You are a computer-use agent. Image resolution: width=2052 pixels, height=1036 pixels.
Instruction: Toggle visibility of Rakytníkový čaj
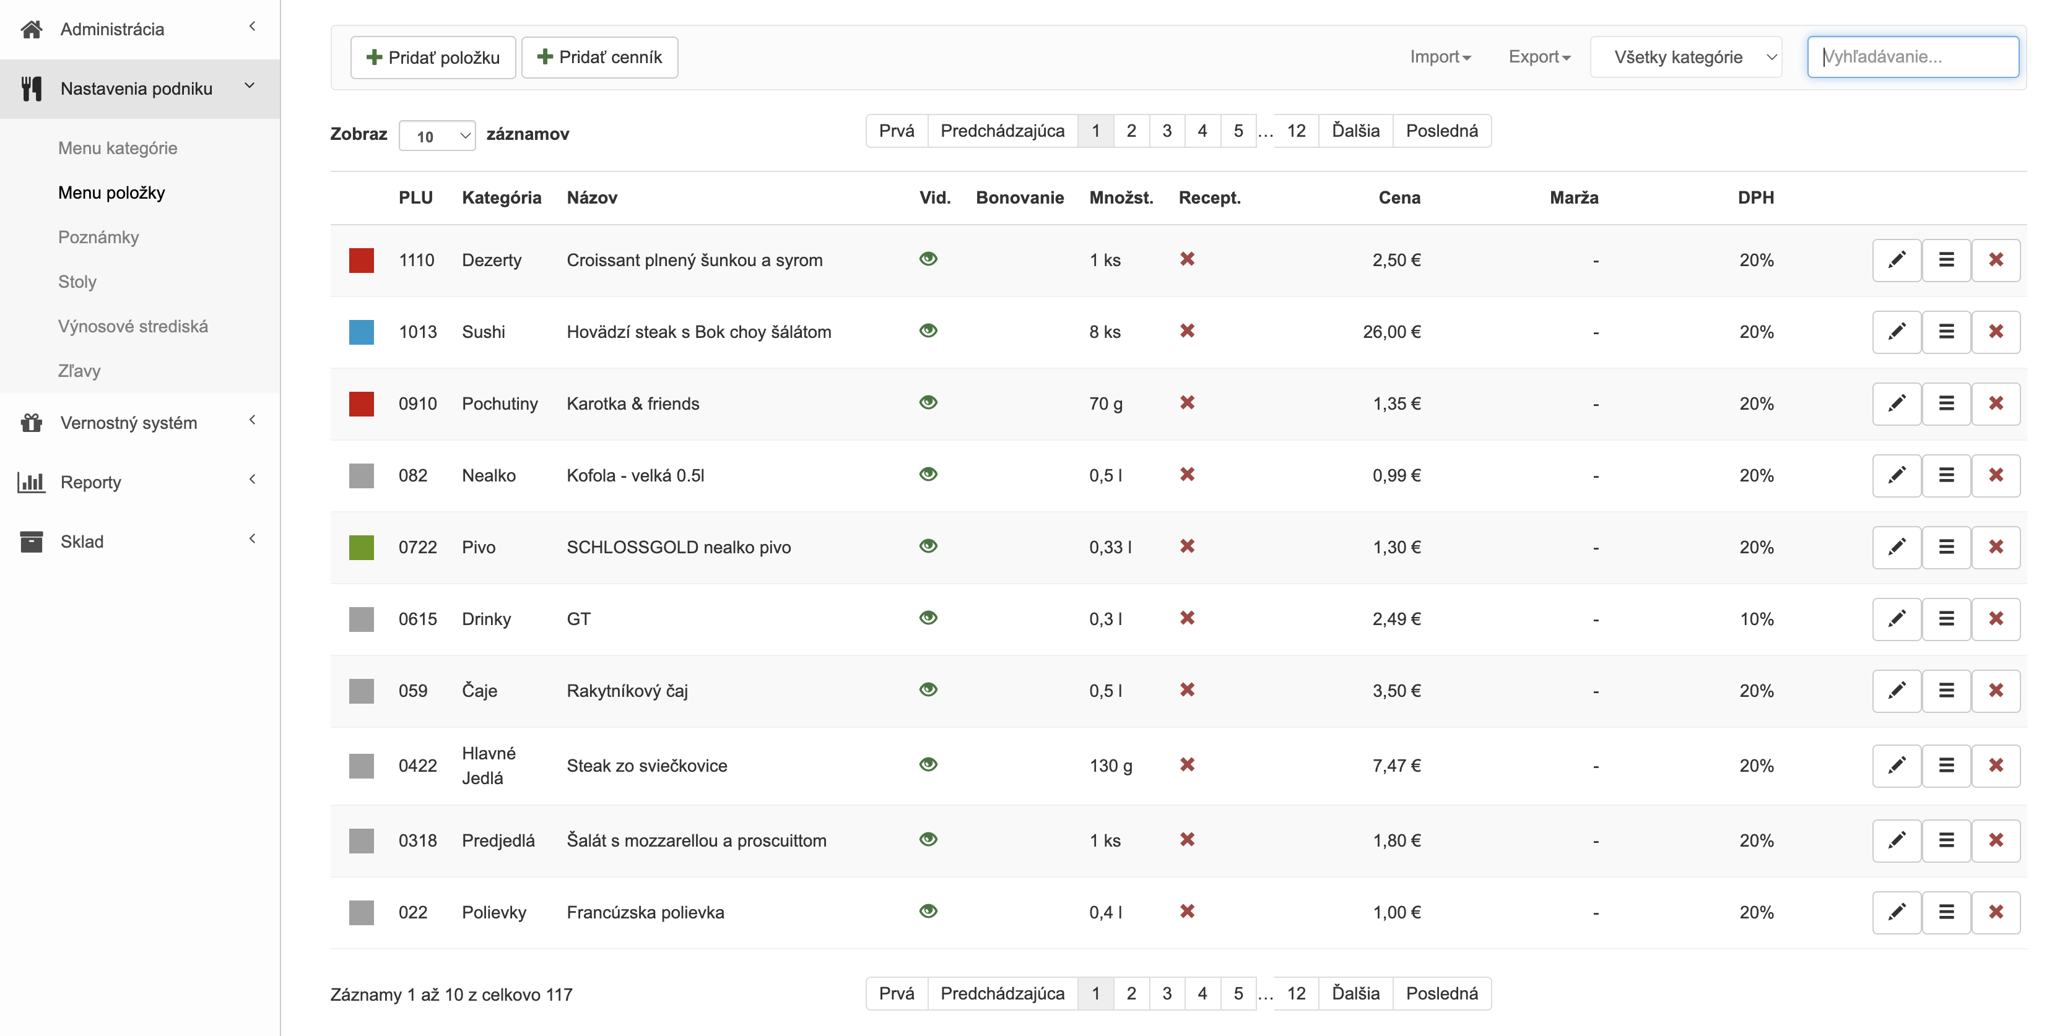tap(928, 689)
